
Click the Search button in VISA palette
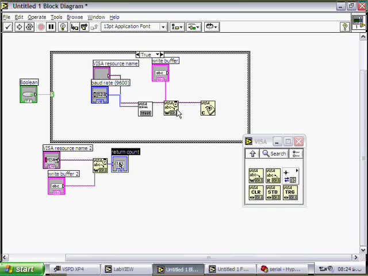pos(274,154)
